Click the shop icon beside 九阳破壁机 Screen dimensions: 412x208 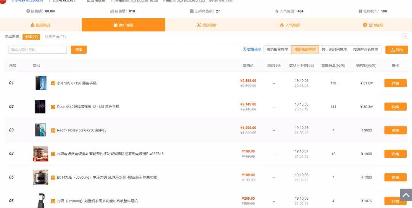tap(53, 201)
